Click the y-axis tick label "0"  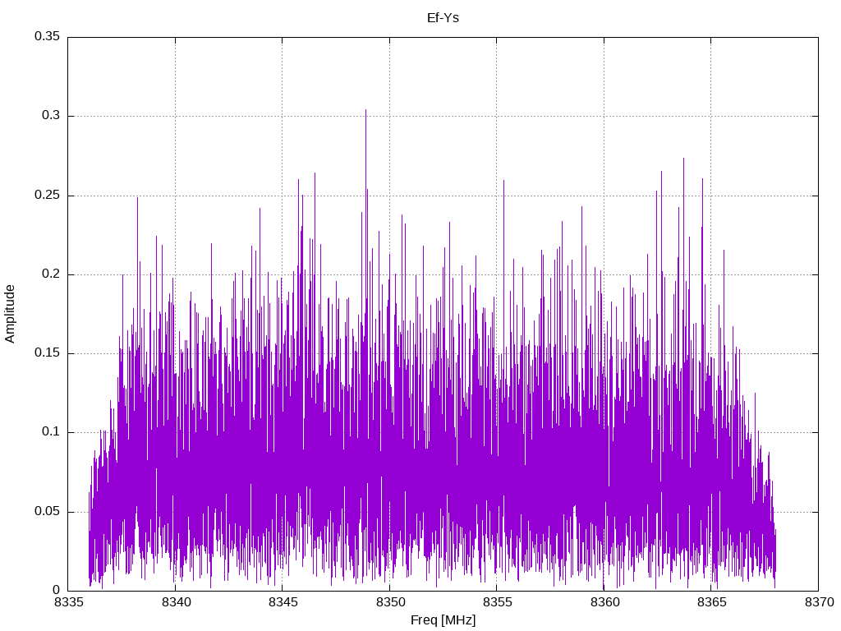point(57,590)
